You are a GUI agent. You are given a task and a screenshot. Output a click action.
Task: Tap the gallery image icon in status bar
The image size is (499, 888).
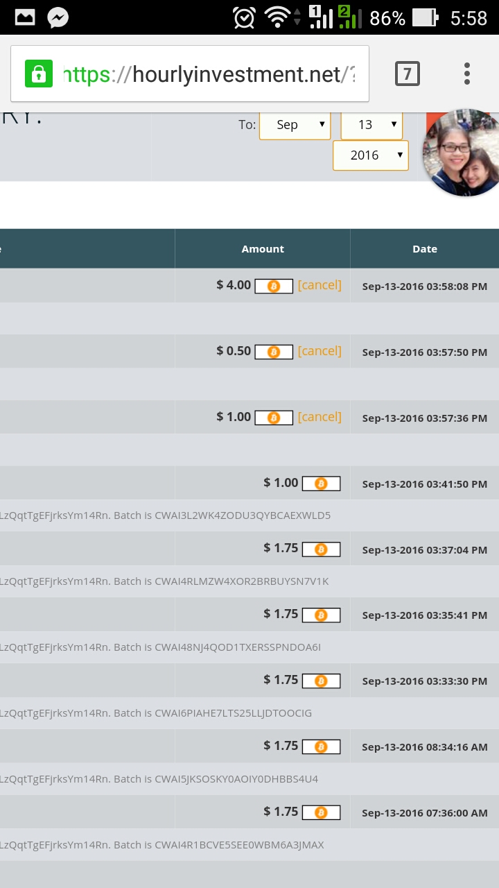click(x=25, y=18)
